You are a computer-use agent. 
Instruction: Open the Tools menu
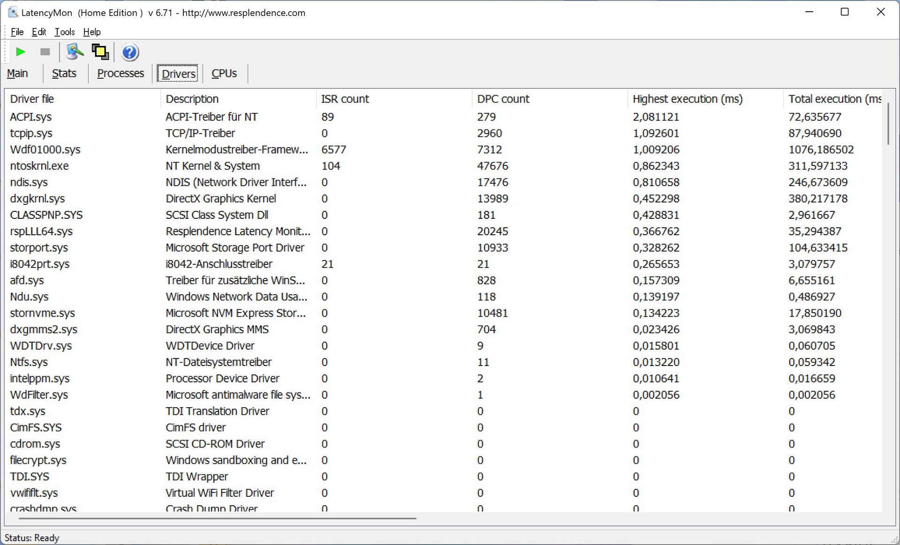pos(65,32)
